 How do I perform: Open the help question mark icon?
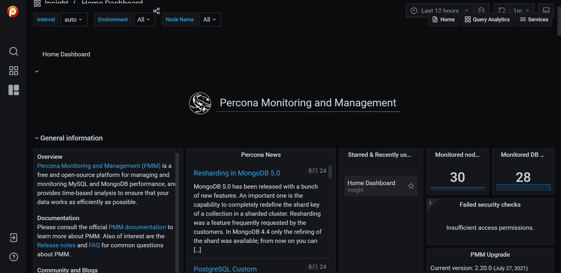(x=13, y=257)
